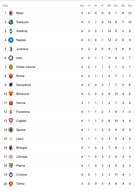Open the Juventus J logo

(x=11, y=49)
